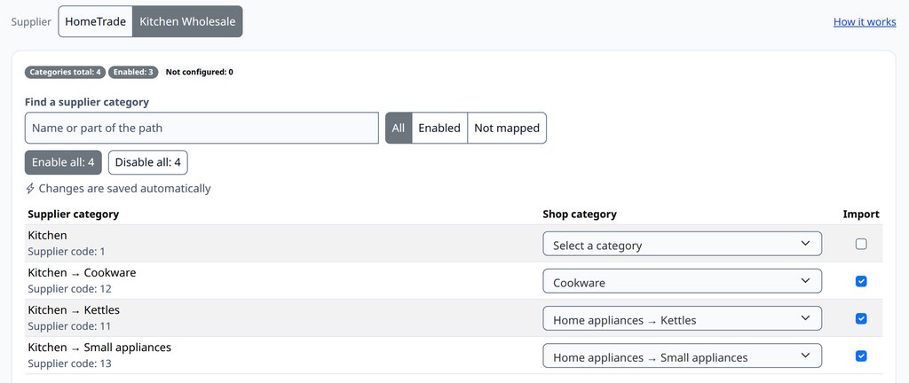Switch to the HomeTrade supplier
The height and width of the screenshot is (383, 909).
96,22
